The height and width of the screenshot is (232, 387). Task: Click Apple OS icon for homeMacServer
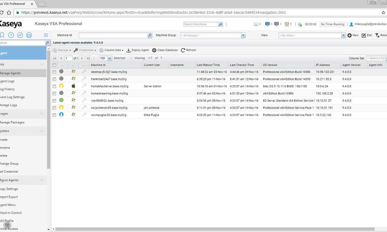pyautogui.click(x=73, y=86)
